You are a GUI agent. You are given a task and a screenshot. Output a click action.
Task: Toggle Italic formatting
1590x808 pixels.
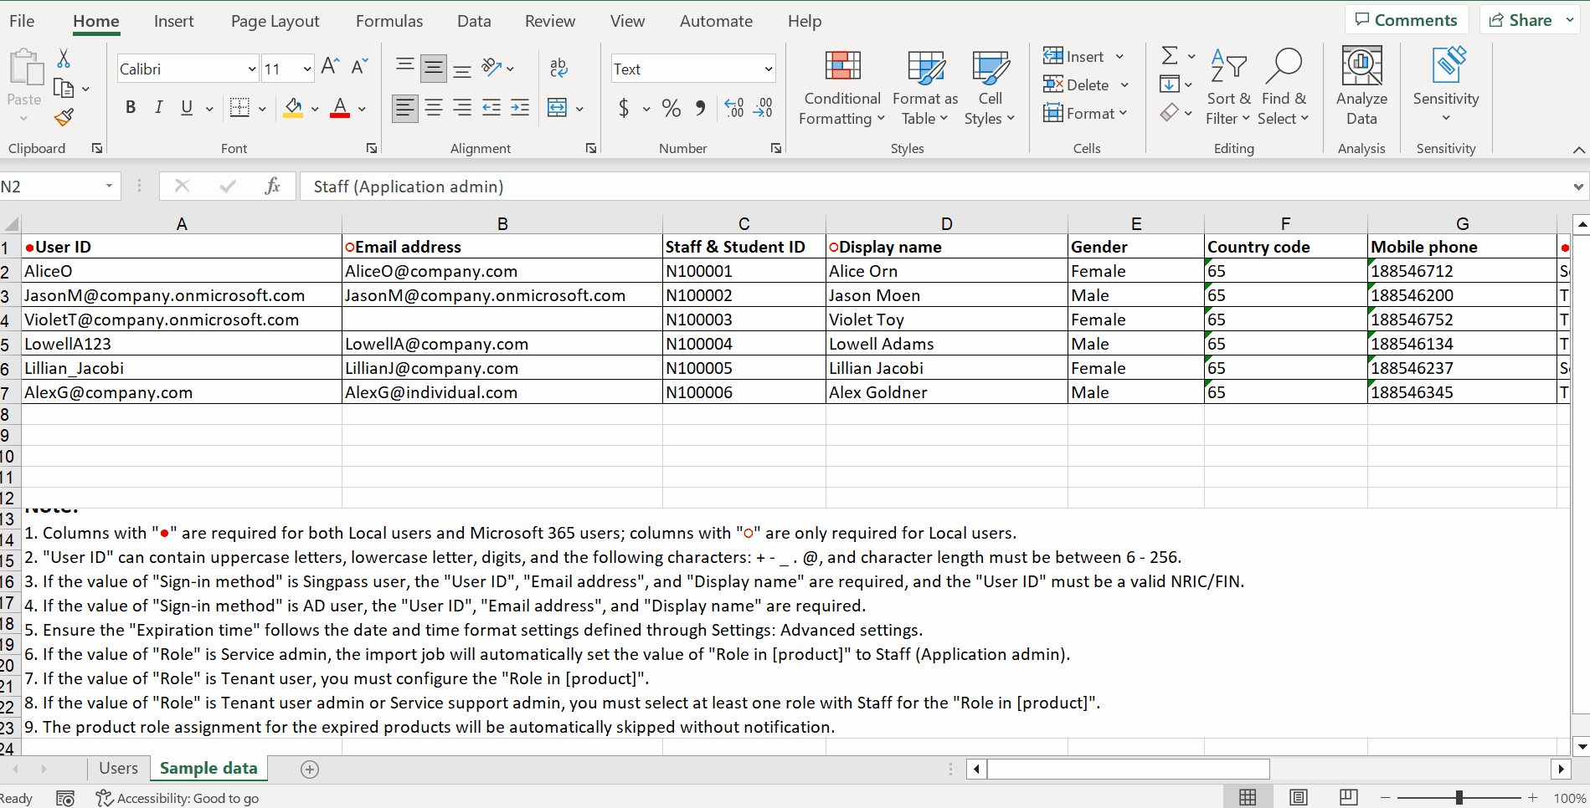[x=158, y=108]
